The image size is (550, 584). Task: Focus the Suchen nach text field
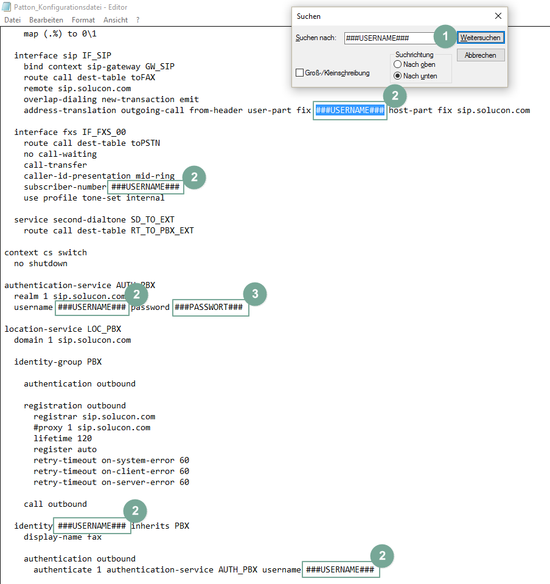(x=389, y=38)
